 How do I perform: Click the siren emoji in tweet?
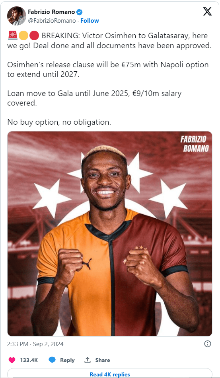click(x=12, y=36)
